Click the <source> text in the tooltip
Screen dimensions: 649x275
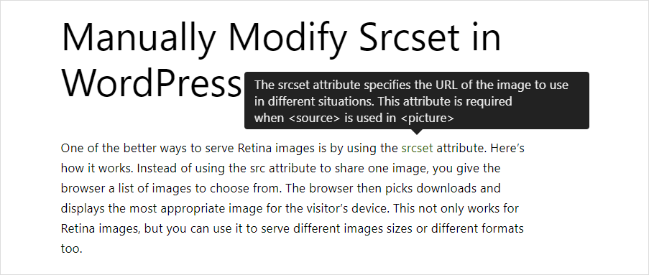click(x=314, y=118)
